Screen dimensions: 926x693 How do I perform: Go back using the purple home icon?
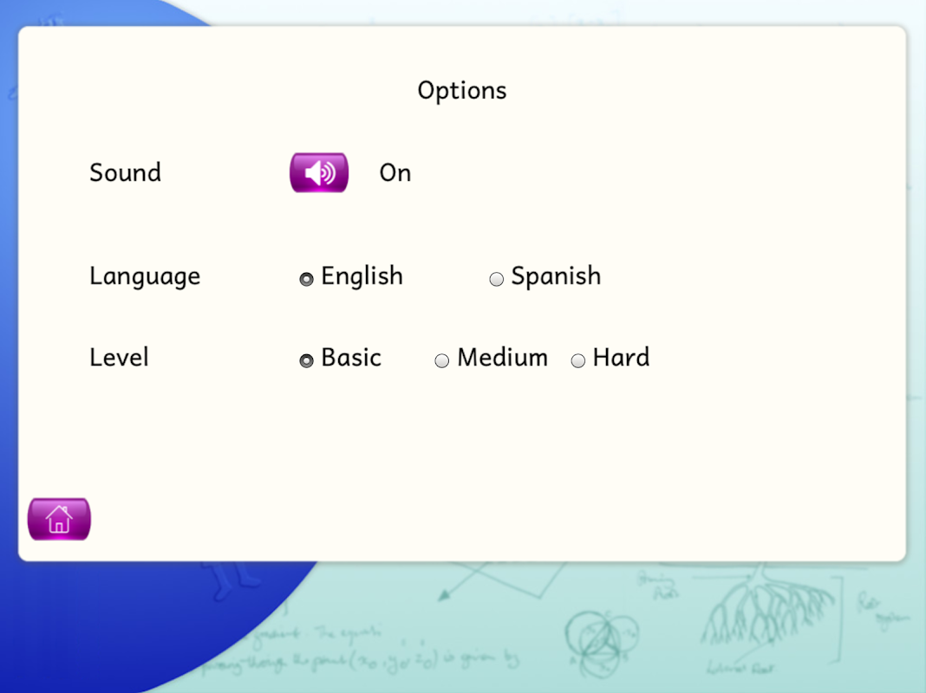click(59, 519)
